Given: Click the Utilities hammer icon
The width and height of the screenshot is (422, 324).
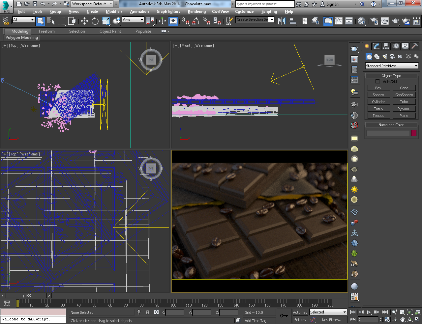Looking at the screenshot, I should coord(414,46).
